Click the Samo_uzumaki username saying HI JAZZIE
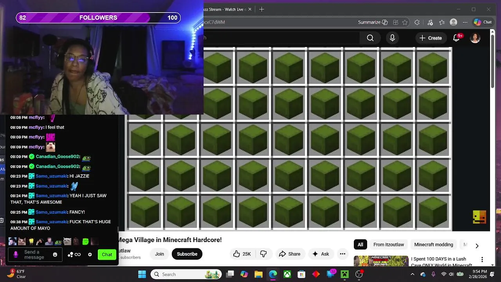Screen dimensions: 501x282 click(x=51, y=176)
